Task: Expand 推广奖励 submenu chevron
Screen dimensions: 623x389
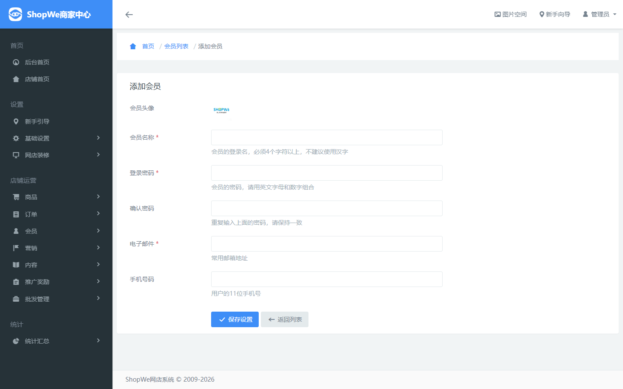Action: pos(99,281)
